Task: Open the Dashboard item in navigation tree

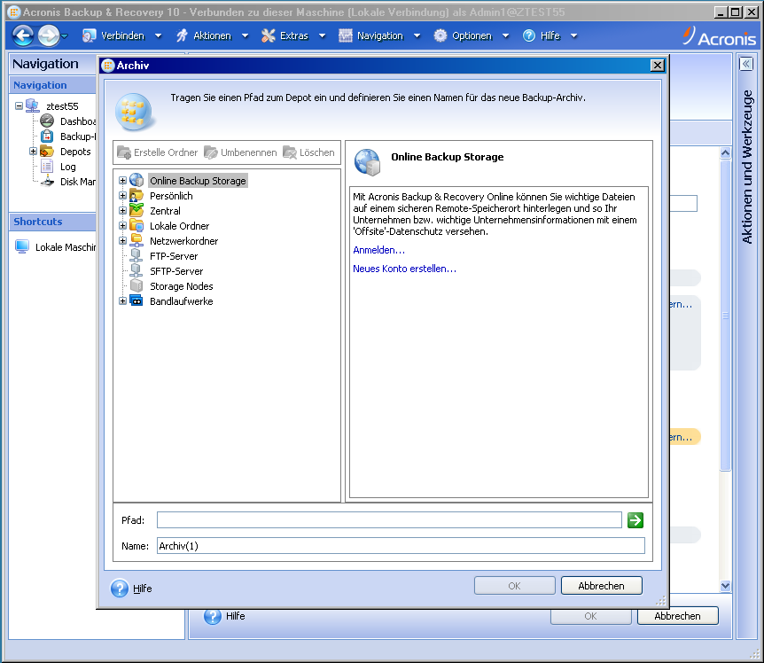Action: click(x=77, y=121)
